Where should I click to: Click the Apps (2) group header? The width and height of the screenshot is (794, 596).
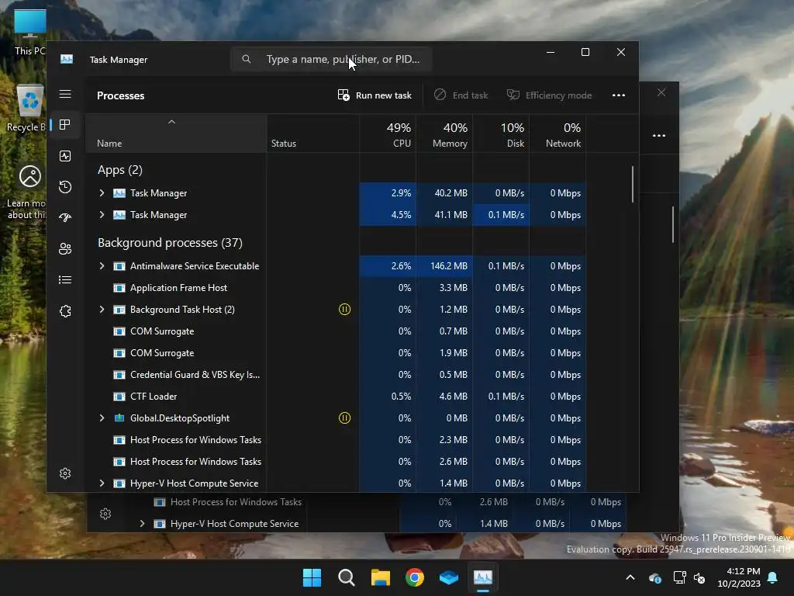pos(120,170)
